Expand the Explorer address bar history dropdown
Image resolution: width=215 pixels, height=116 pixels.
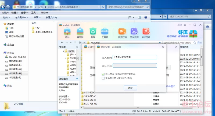point(99,7)
